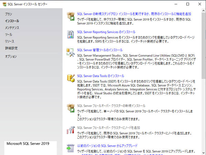Open SQL Server Reporting Services のインストール link
The image size is (206, 155).
coord(106,32)
